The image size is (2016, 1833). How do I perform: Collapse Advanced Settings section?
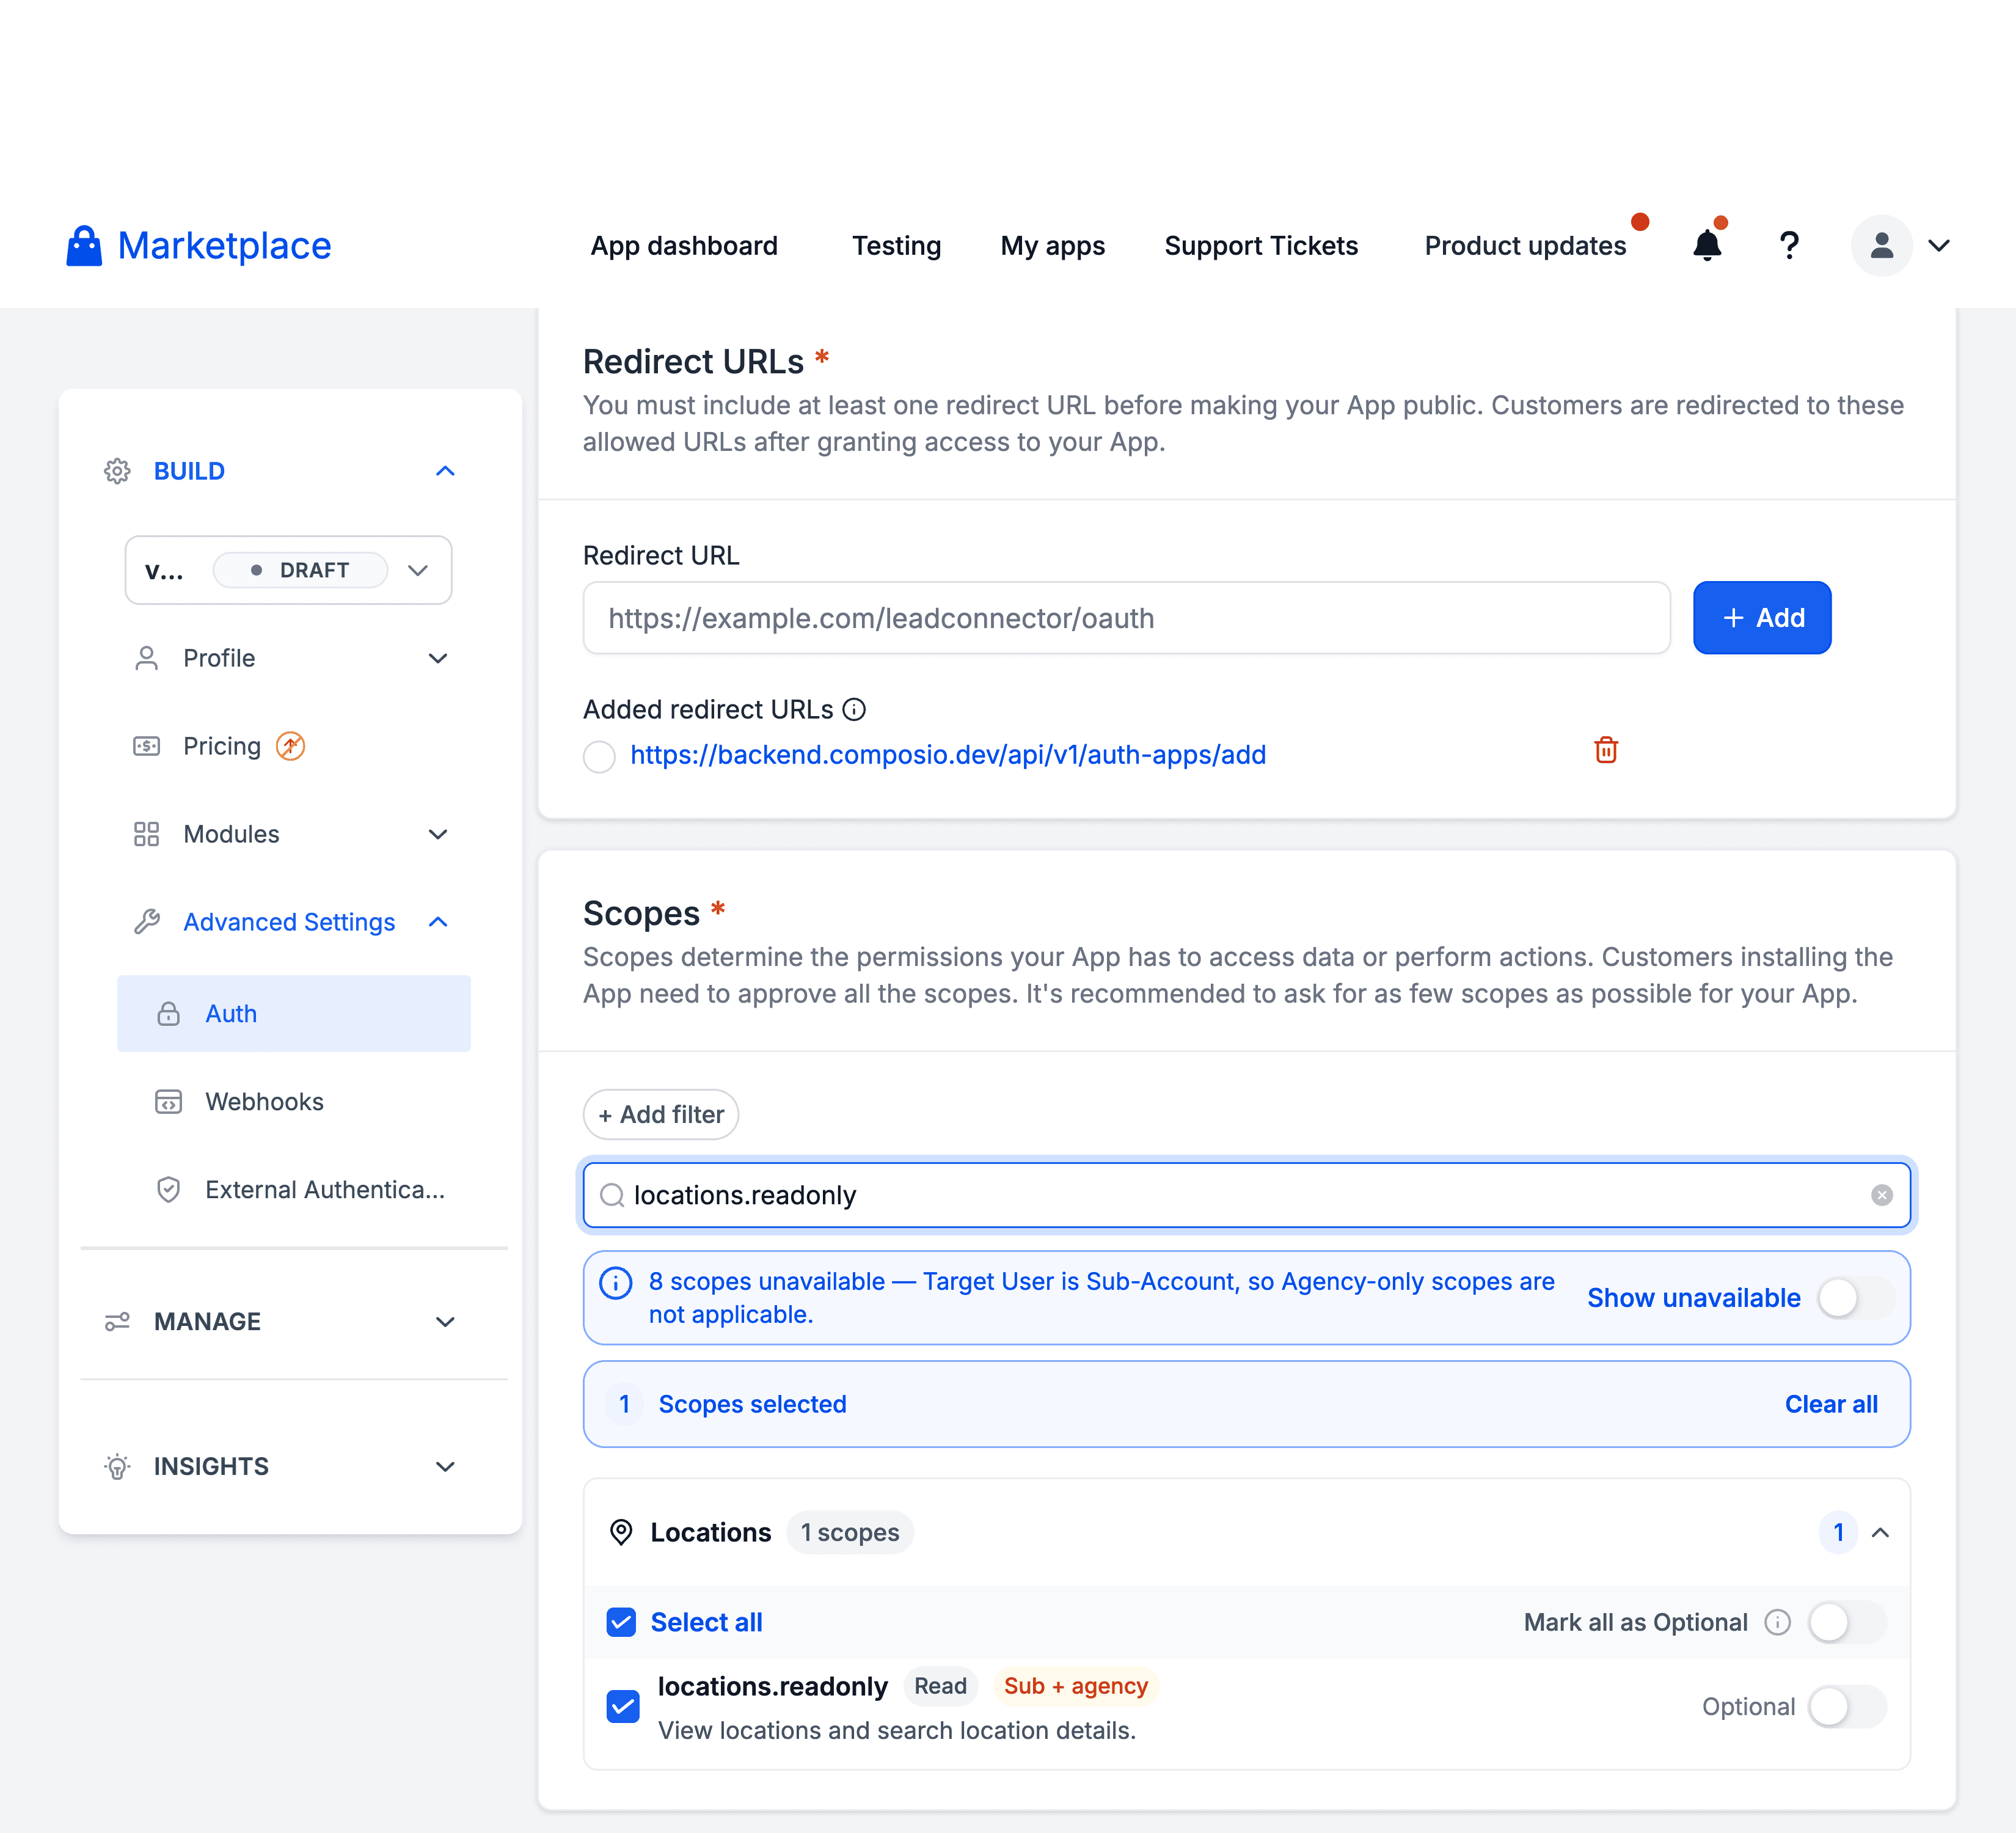tap(437, 922)
